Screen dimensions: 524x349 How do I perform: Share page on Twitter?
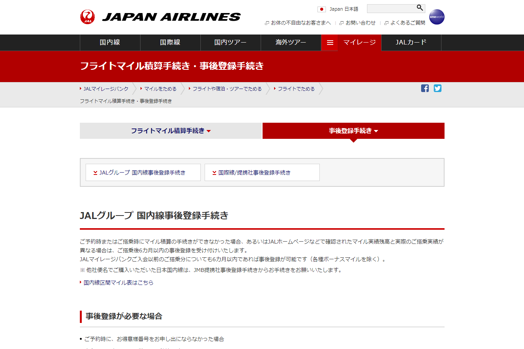[438, 88]
